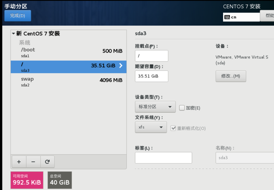Click the remove mount point minus button

pyautogui.click(x=33, y=162)
